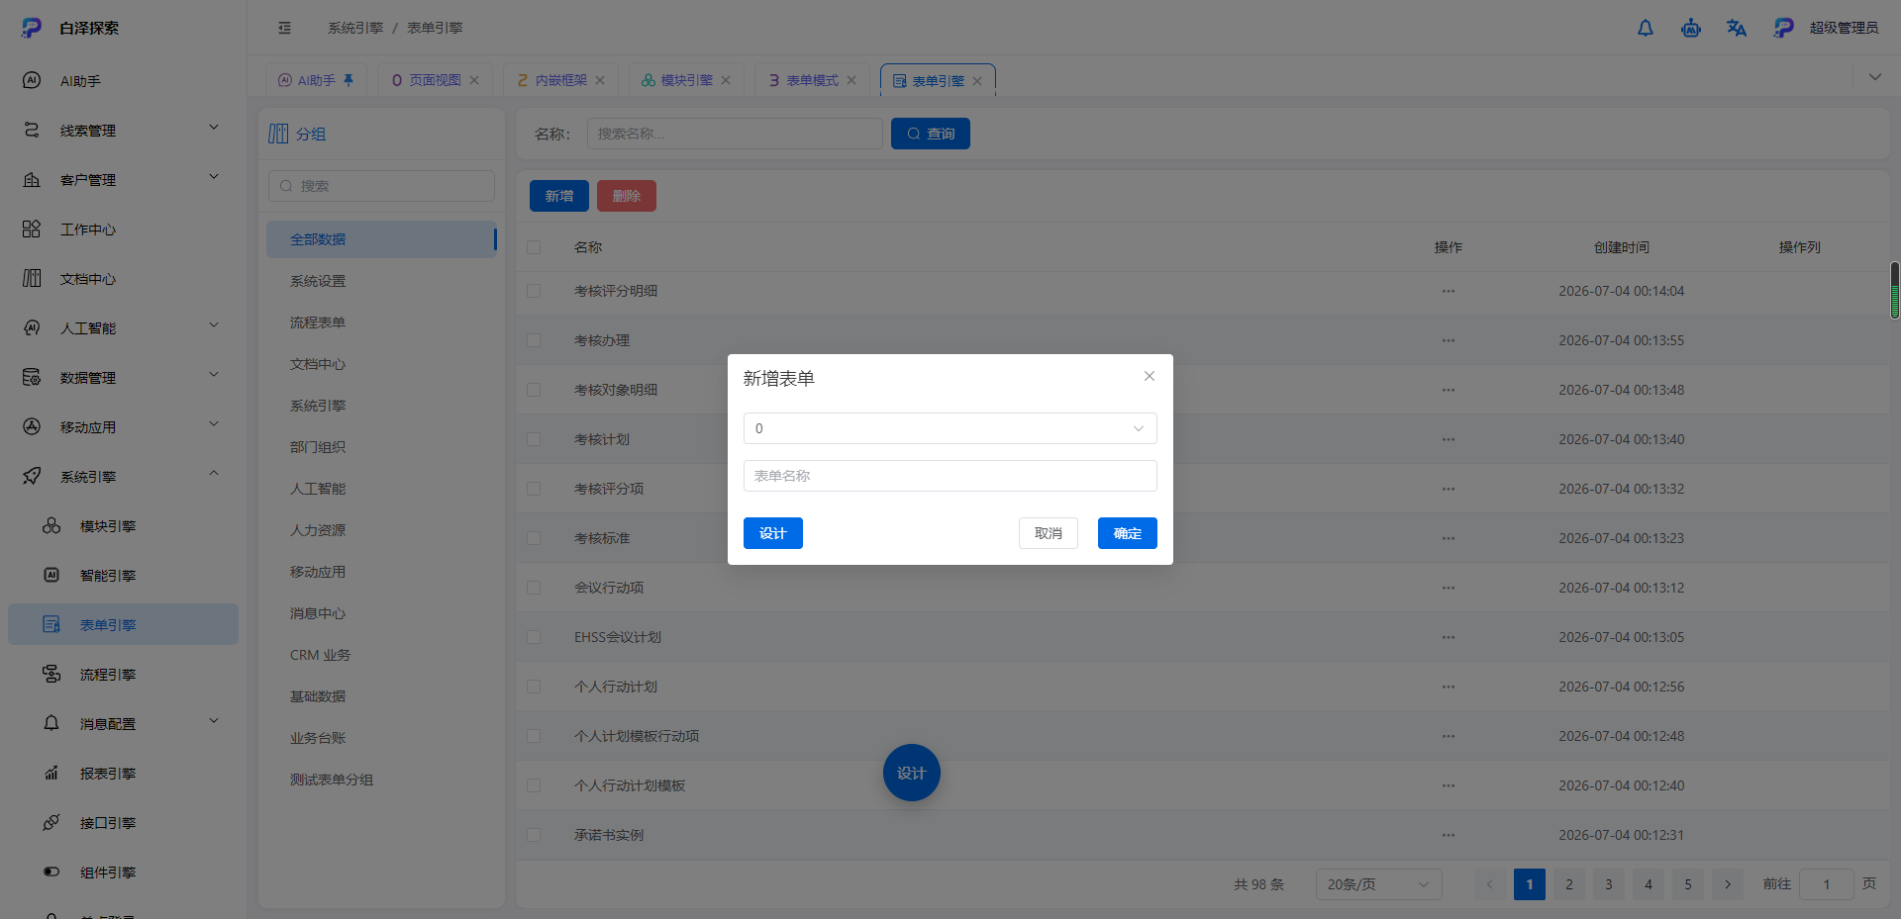
Task: Open the 20条/页 page size dropdown
Action: [x=1378, y=884]
